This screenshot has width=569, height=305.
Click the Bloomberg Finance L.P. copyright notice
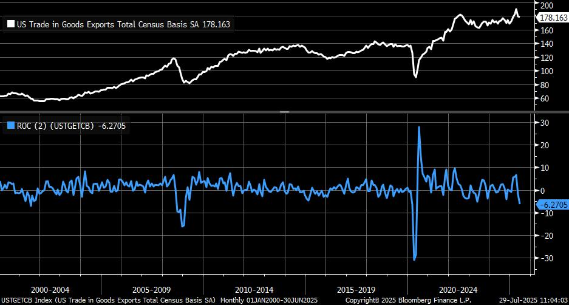tap(408, 300)
